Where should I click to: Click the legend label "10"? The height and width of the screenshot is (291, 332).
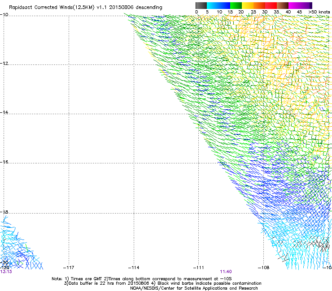219,12
